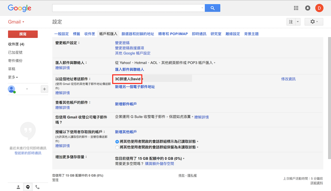Click the plus icon to add contact
331x191 pixels.
pos(44,89)
